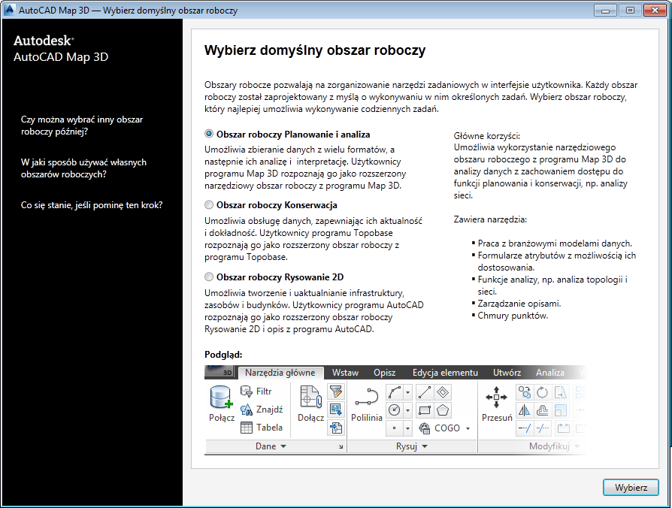
Task: Switch to the Opisz tab
Action: pos(384,373)
